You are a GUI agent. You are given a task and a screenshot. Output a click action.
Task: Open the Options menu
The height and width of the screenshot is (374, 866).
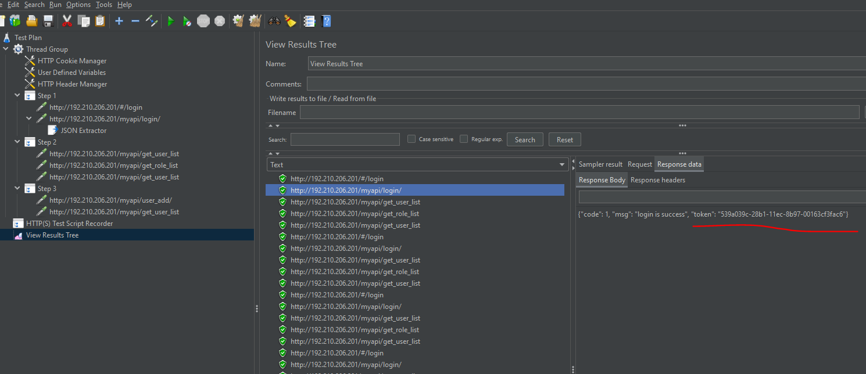(78, 5)
